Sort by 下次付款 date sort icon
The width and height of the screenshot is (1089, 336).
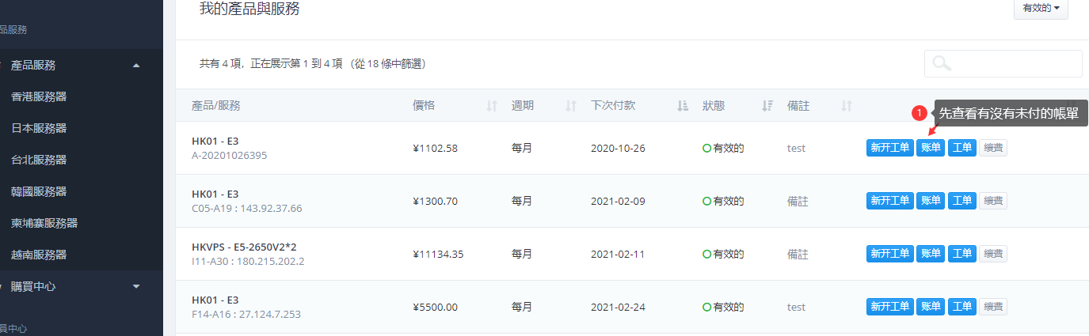682,106
